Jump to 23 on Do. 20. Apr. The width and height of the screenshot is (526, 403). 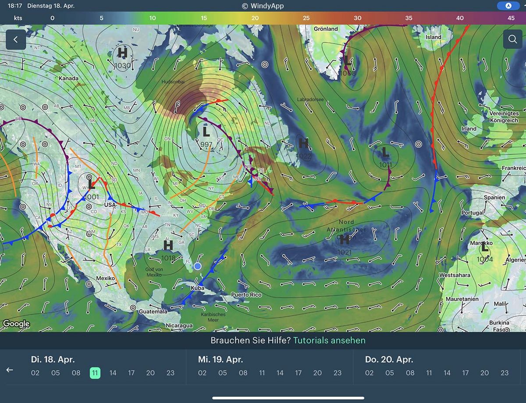coord(505,373)
